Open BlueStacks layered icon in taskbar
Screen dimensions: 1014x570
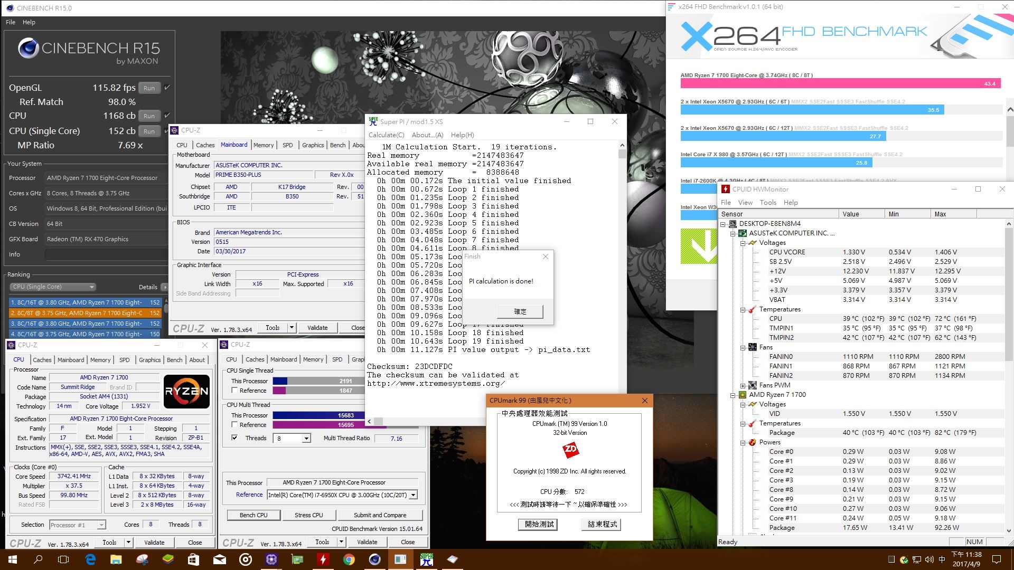(x=168, y=559)
